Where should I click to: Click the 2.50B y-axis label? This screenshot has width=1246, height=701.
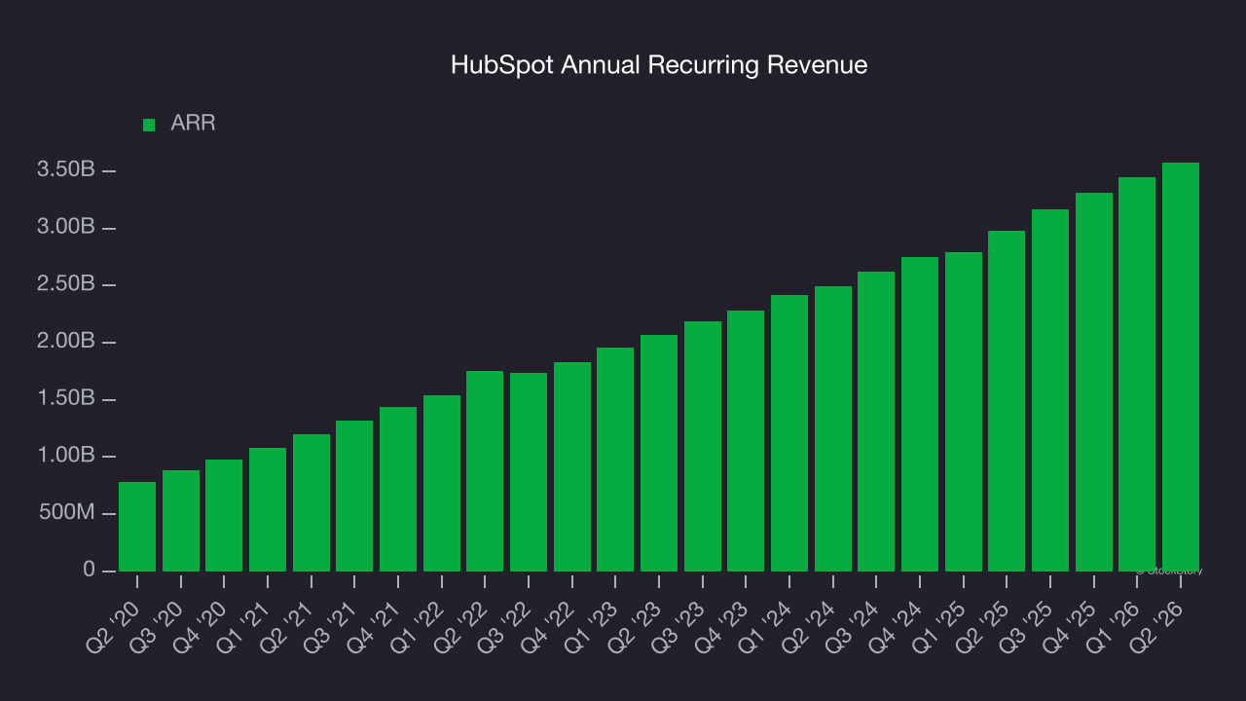(66, 284)
